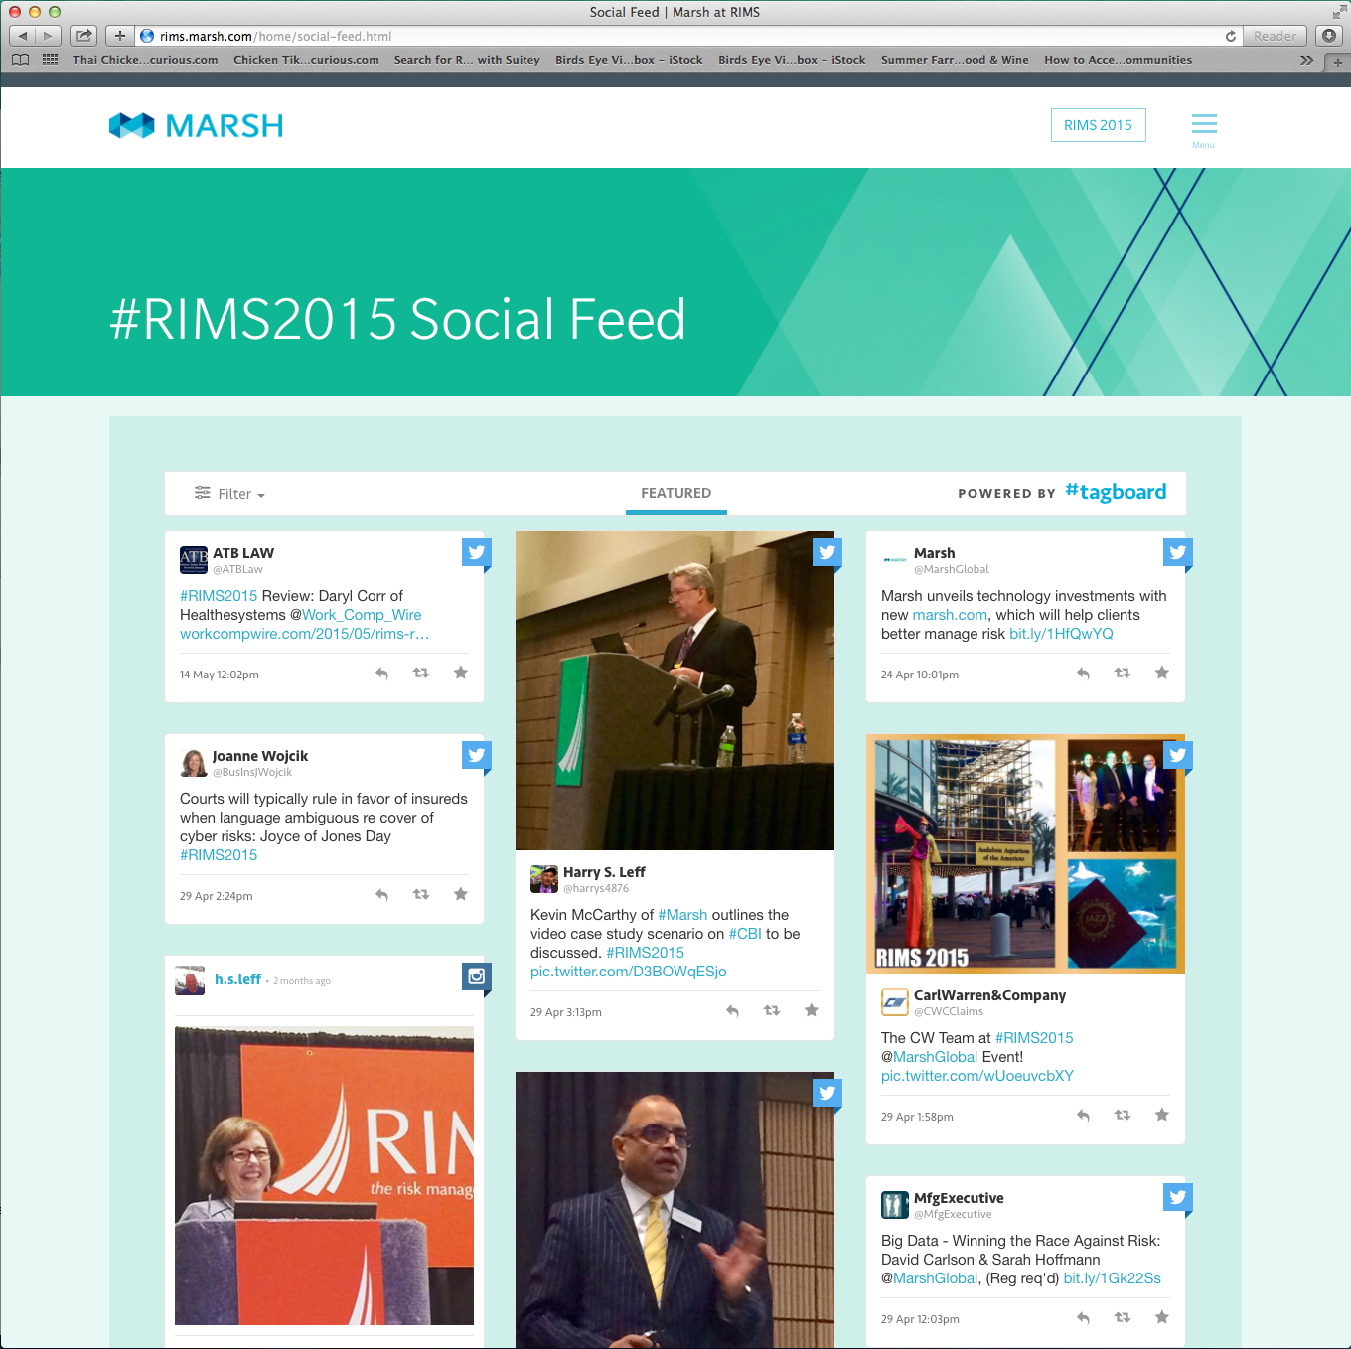Click Twitter icon on ATB LAW card
Screen dimensions: 1351x1349
pos(477,553)
